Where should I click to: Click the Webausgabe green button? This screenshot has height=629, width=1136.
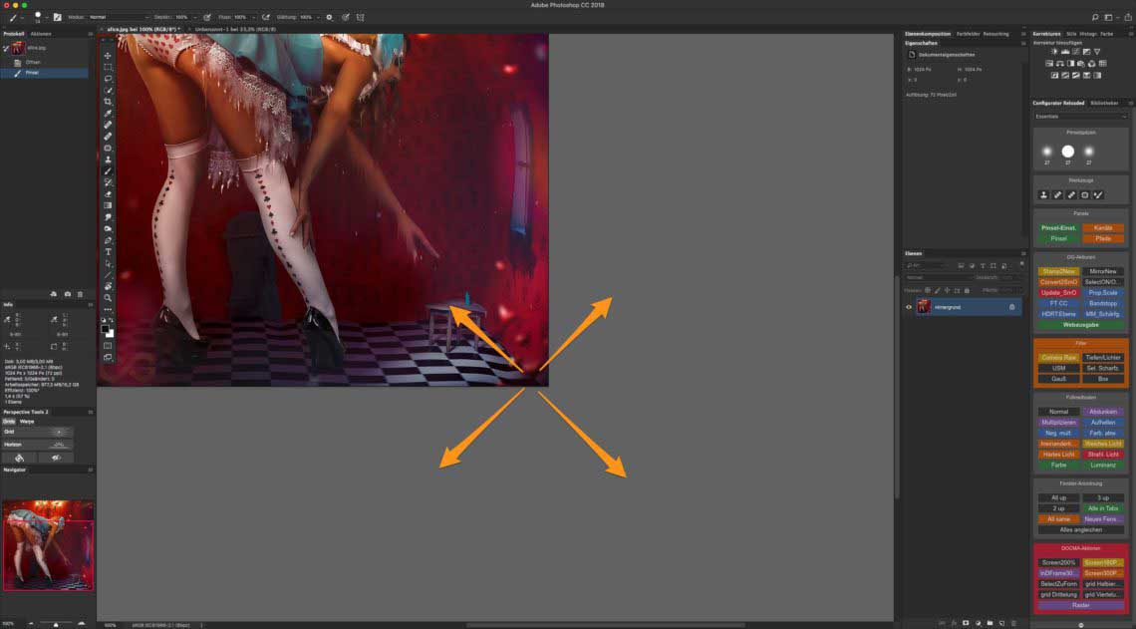(1080, 325)
